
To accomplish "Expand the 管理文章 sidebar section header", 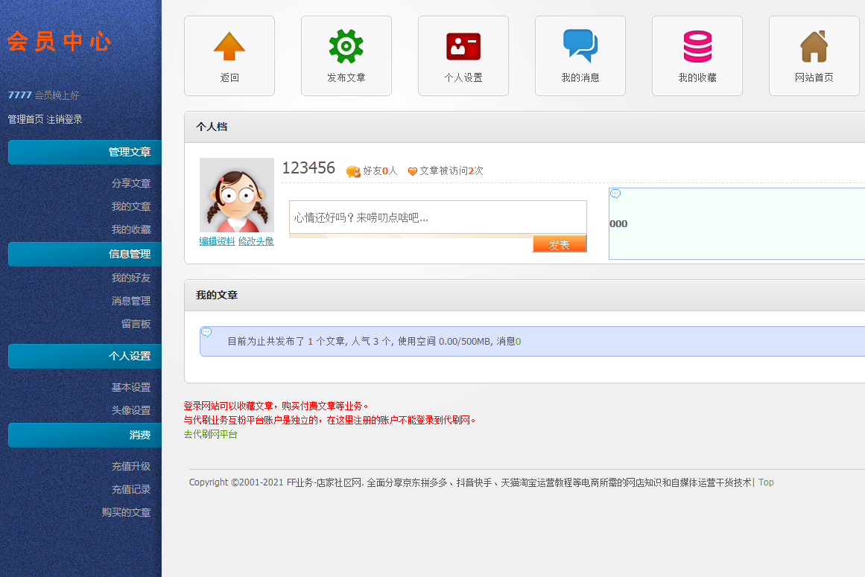I will (85, 152).
